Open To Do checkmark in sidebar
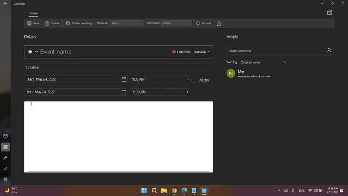Image resolution: width=348 pixels, height=196 pixels. click(x=5, y=169)
